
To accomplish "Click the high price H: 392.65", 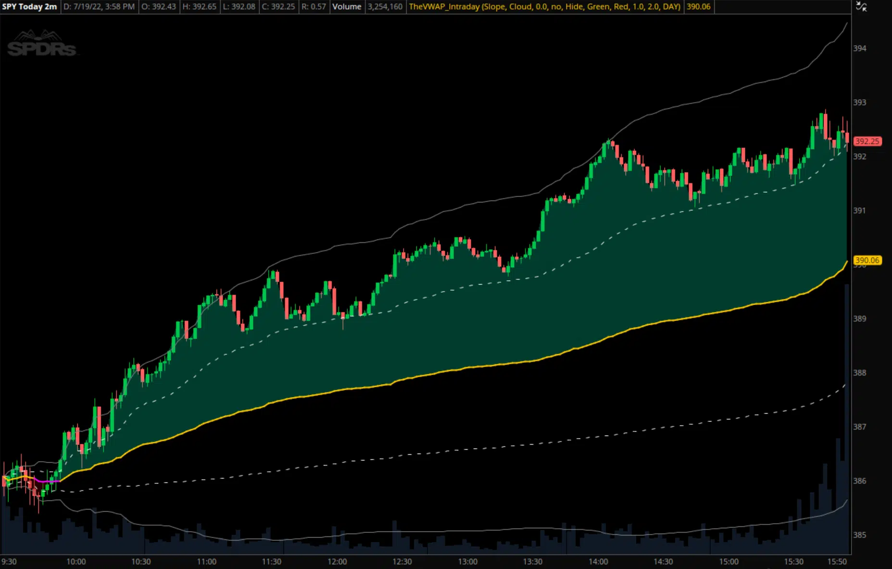I will pos(200,7).
